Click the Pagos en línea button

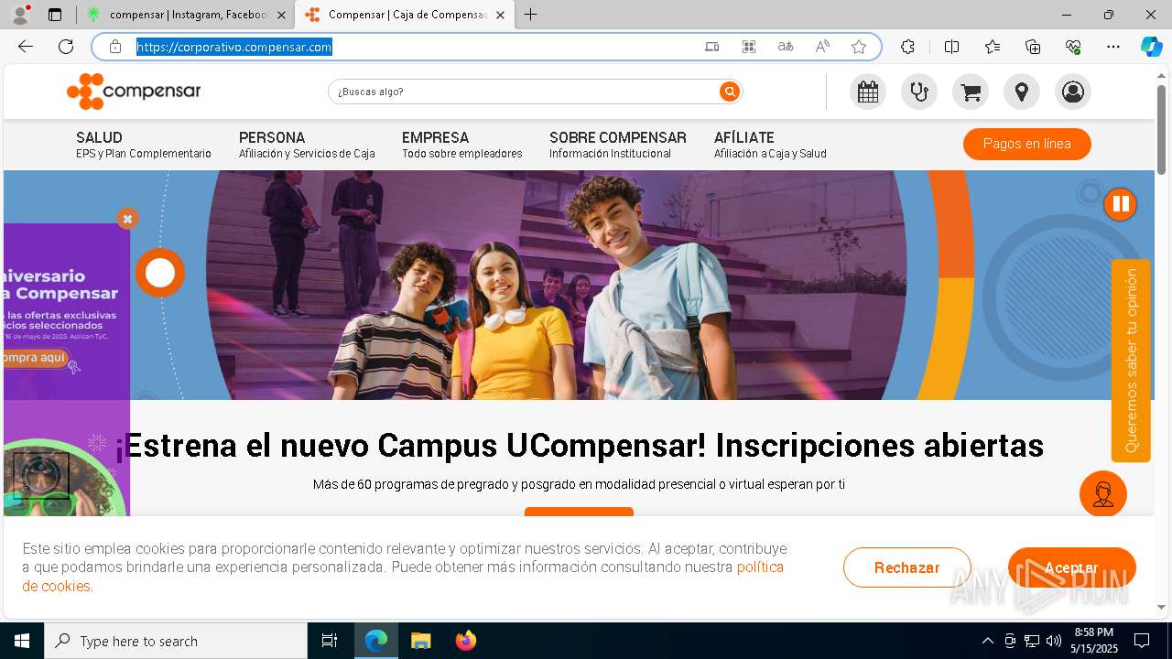(1027, 144)
